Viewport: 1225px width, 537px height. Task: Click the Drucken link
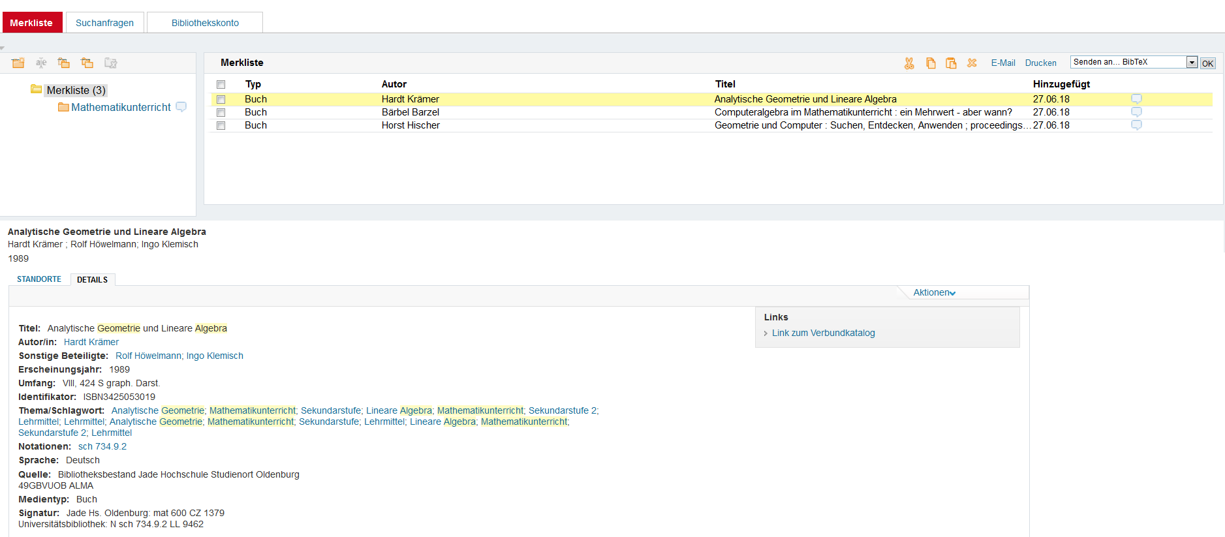[x=1040, y=63]
